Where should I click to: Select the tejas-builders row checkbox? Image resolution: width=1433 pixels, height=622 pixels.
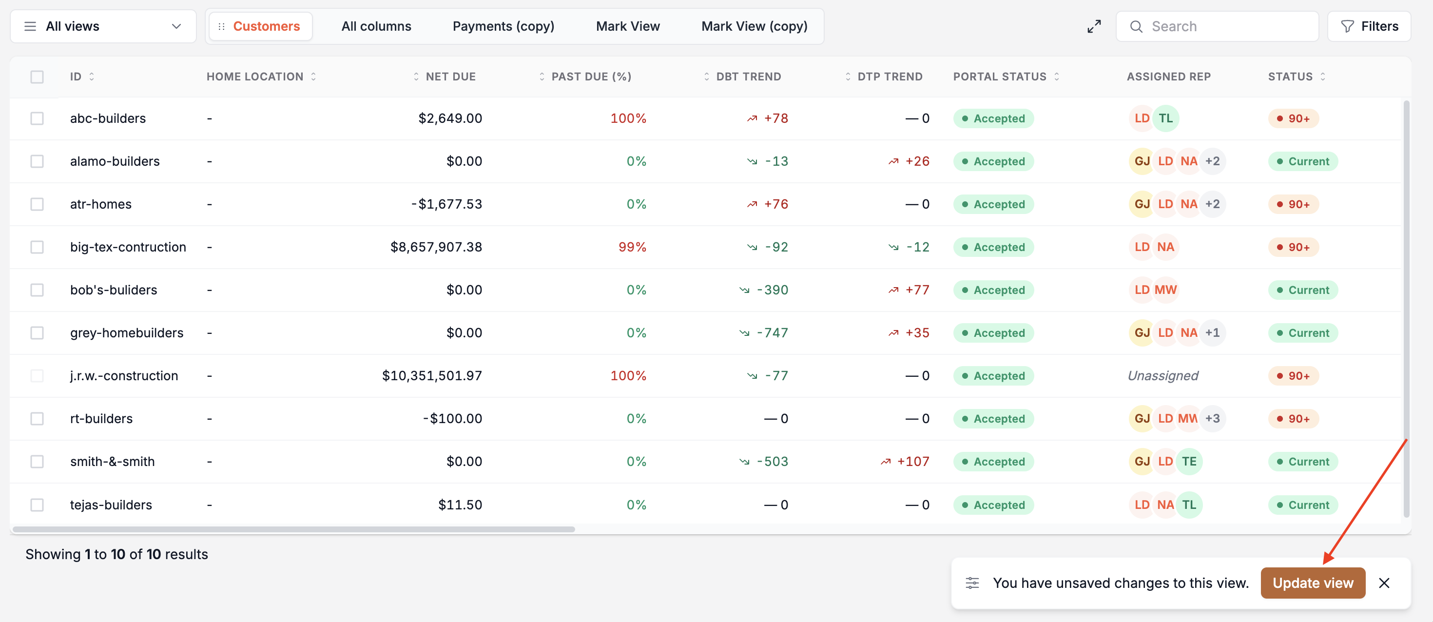tap(37, 505)
